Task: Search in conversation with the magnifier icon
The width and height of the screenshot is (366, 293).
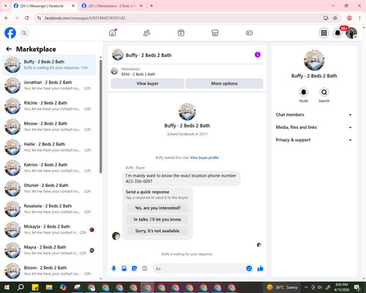Action: (x=324, y=92)
